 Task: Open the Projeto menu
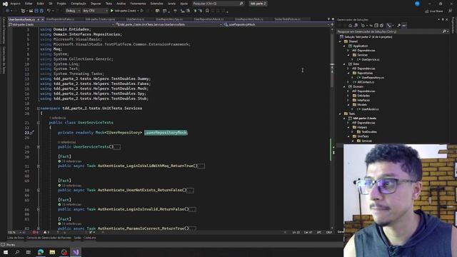point(61,4)
